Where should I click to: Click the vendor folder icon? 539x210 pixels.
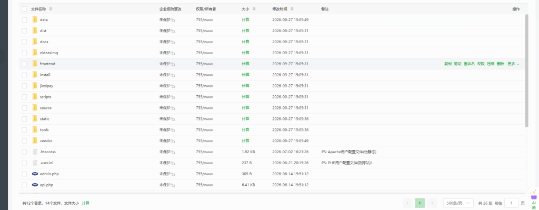click(x=35, y=141)
